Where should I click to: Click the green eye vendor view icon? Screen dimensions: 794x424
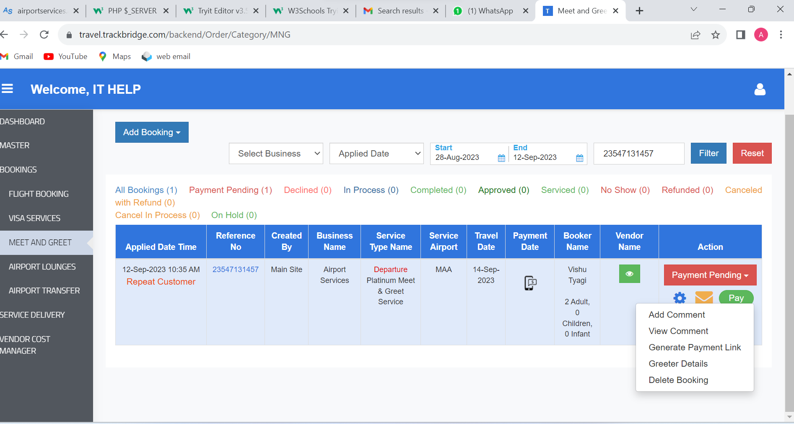click(x=629, y=274)
